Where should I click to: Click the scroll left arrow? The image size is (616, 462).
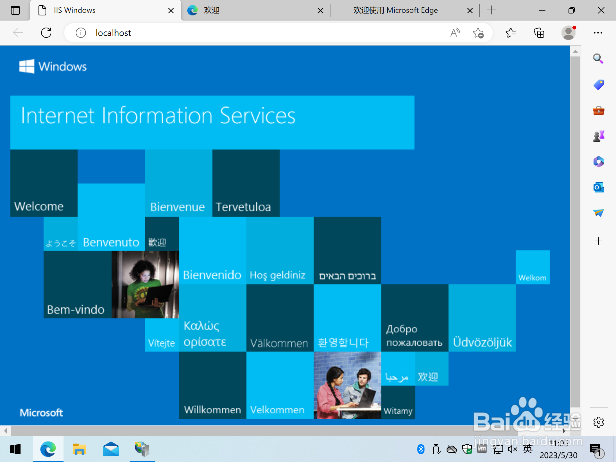(x=5, y=431)
